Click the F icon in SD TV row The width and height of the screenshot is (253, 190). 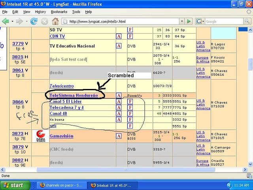130,30
